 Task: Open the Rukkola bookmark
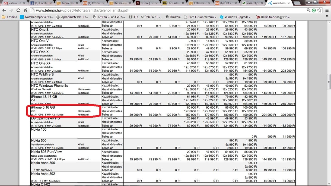(173, 17)
